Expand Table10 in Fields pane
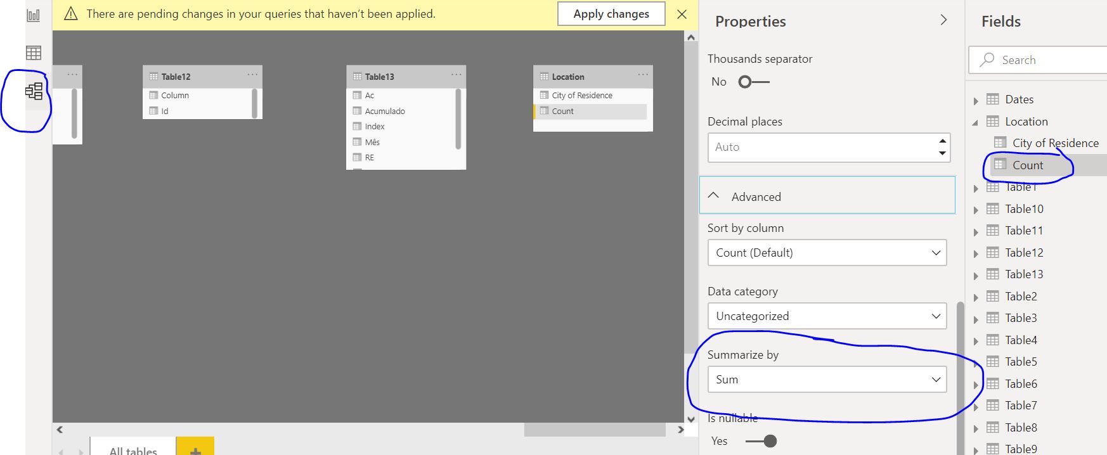1107x455 pixels. click(976, 210)
